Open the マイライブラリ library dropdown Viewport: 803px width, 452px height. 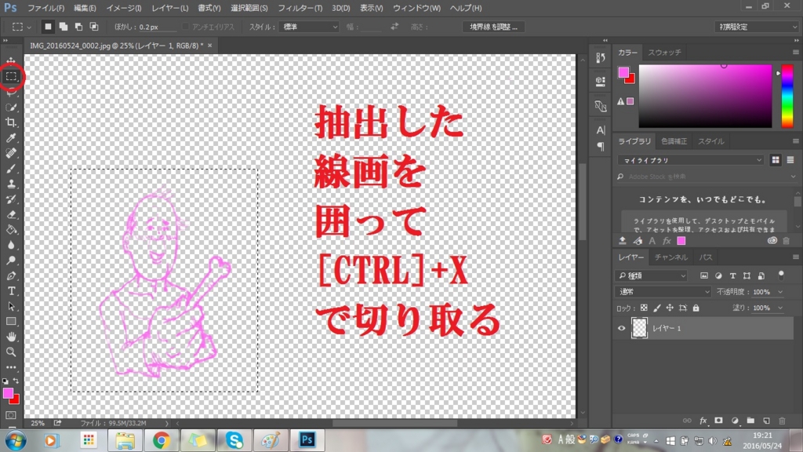[690, 160]
